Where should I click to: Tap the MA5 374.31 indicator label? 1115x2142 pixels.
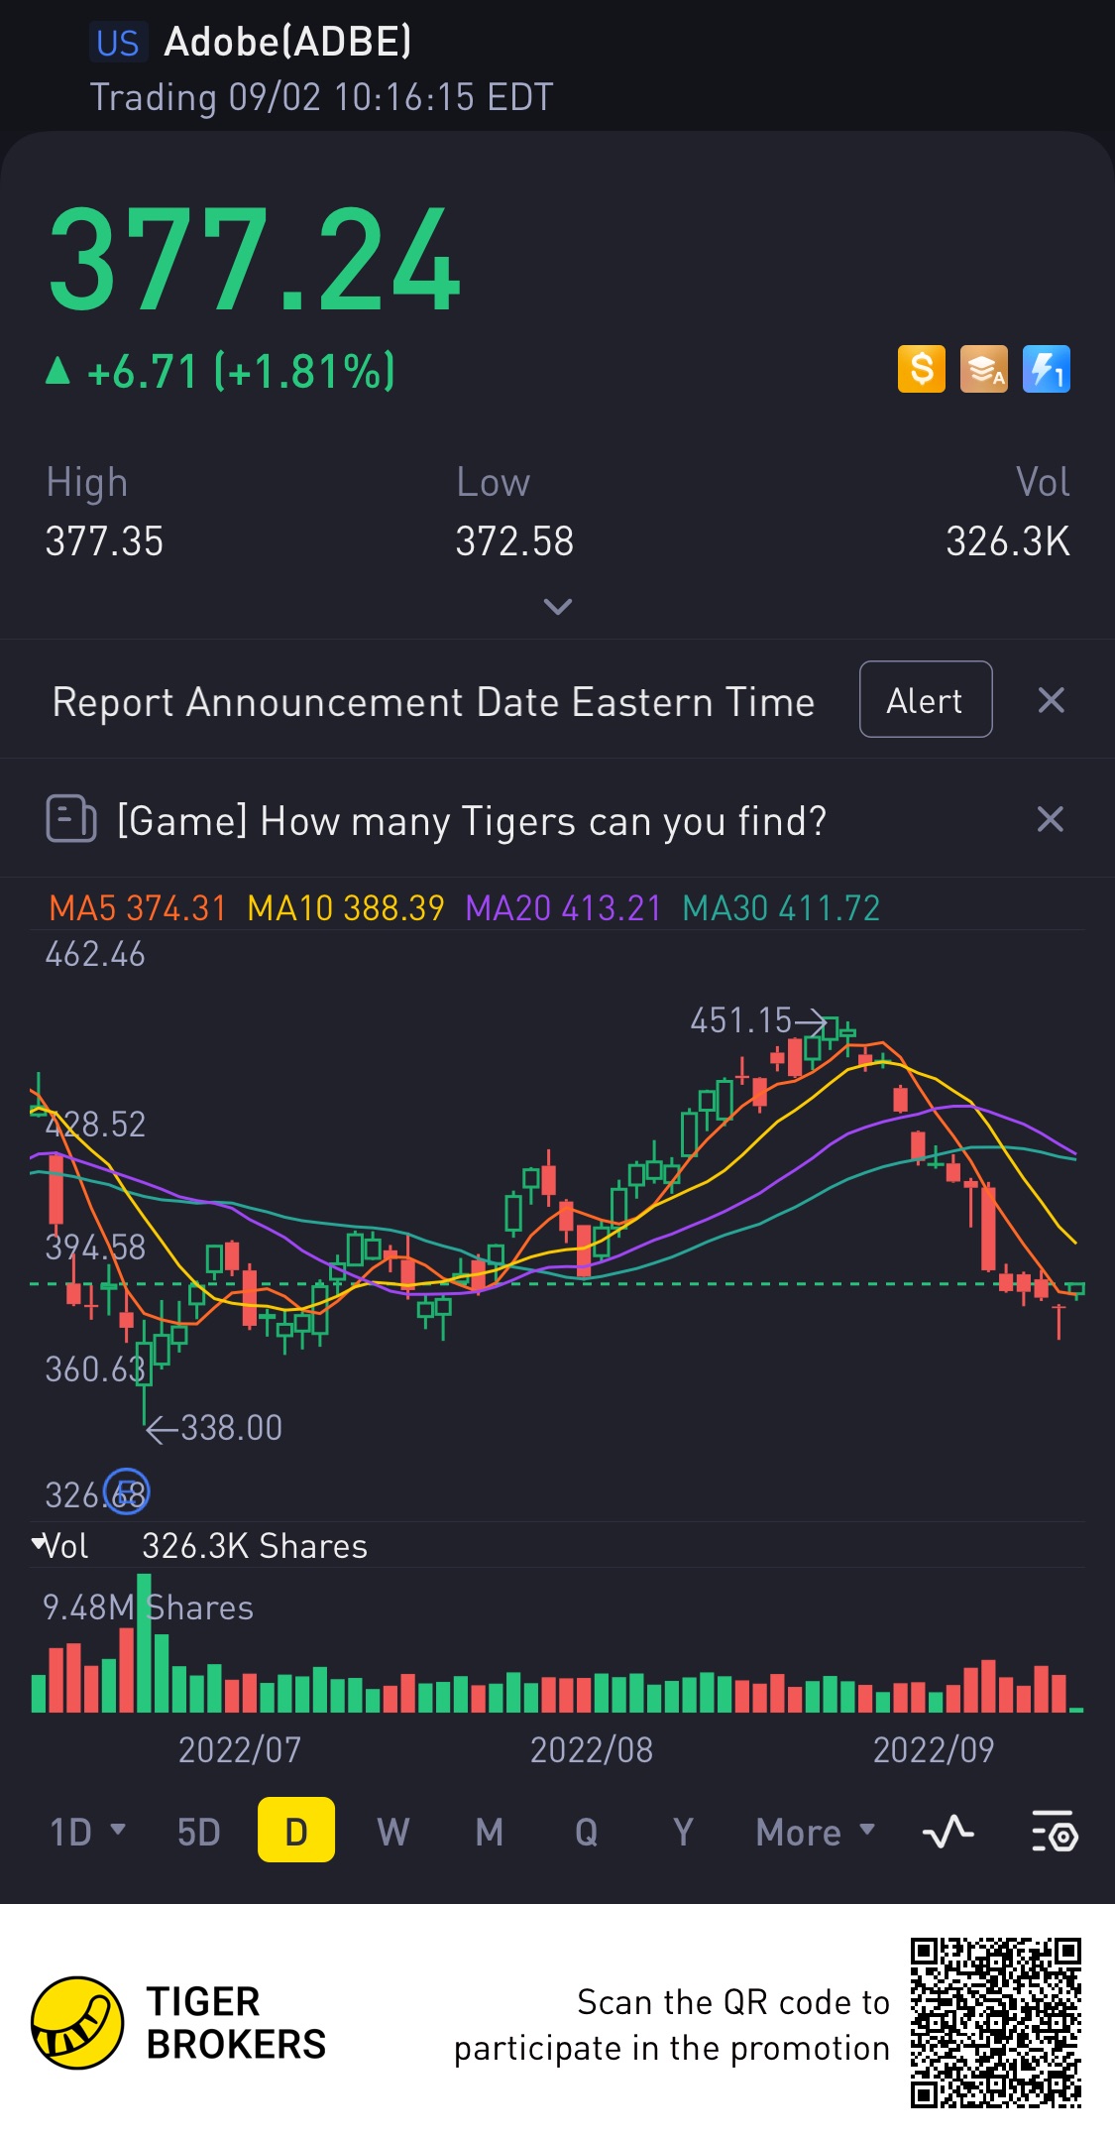[138, 908]
